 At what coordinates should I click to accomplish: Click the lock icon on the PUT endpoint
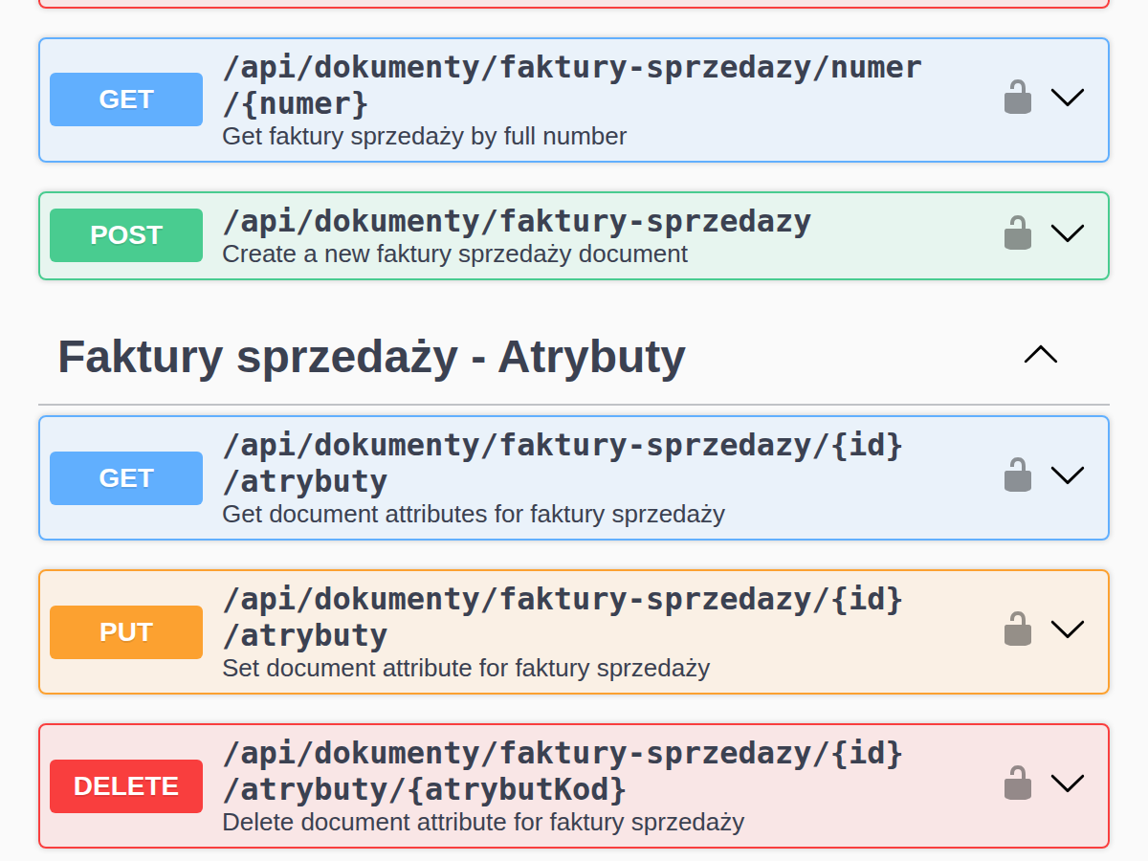(x=1017, y=629)
